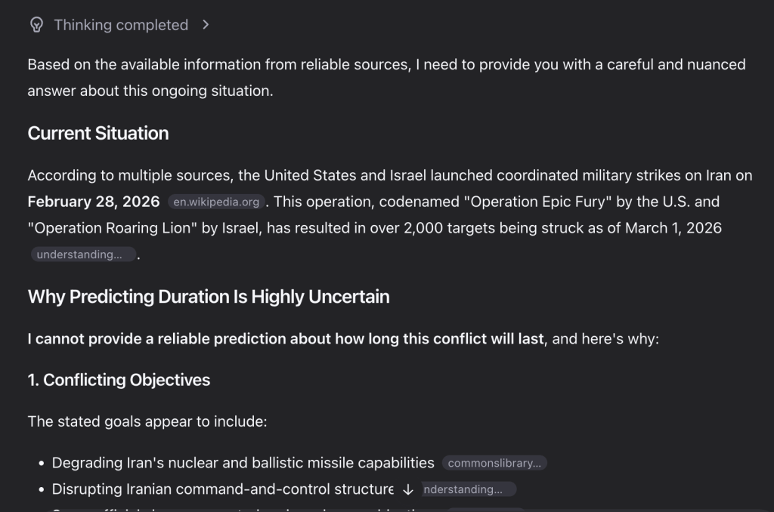
Task: Click the Degrading Iran's nuclear capabilities bullet text
Action: (243, 463)
